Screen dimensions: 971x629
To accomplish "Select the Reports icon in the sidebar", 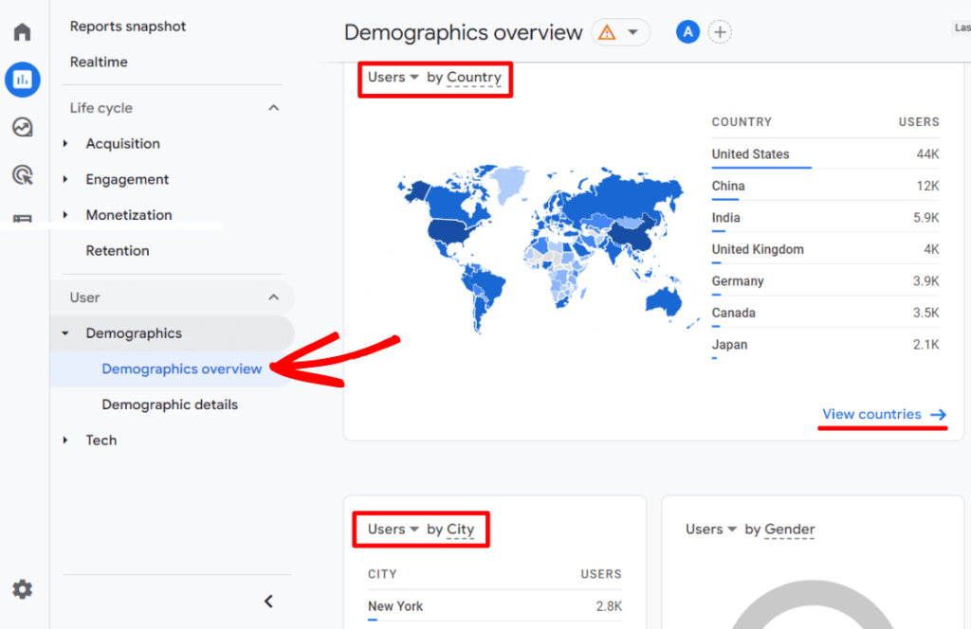I will 21,80.
